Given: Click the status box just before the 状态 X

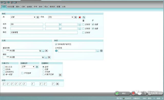Looking at the screenshot, I should pyautogui.click(x=53, y=84).
